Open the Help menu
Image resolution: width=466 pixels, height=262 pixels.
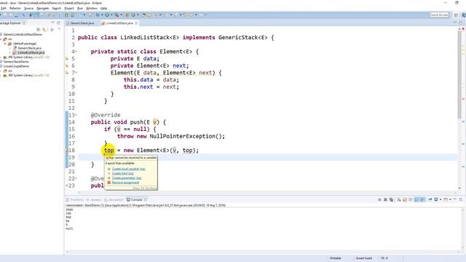103,8
